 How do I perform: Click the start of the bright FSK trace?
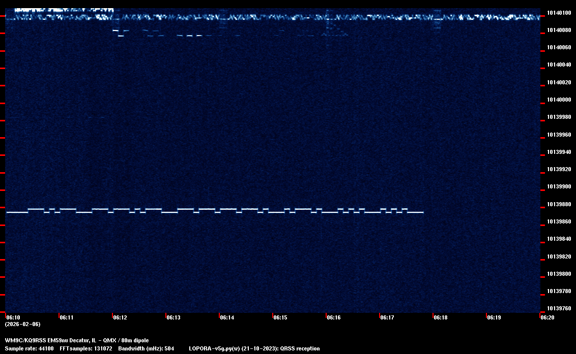click(x=8, y=212)
